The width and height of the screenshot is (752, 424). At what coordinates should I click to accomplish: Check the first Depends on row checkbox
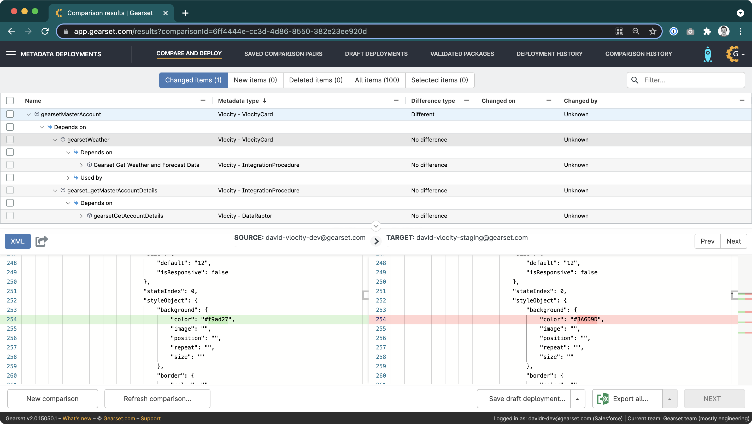click(x=10, y=127)
